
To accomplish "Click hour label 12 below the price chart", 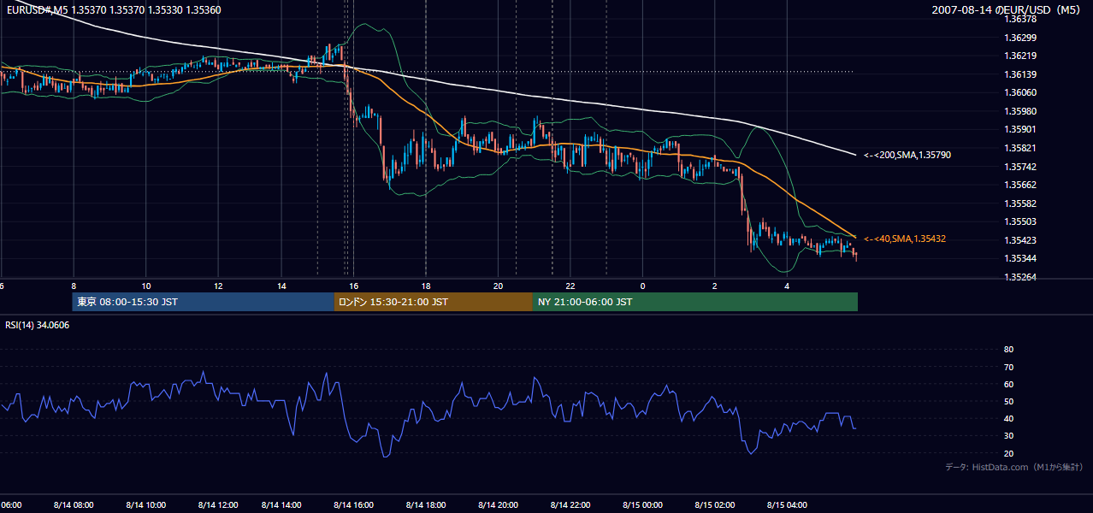I will point(218,286).
